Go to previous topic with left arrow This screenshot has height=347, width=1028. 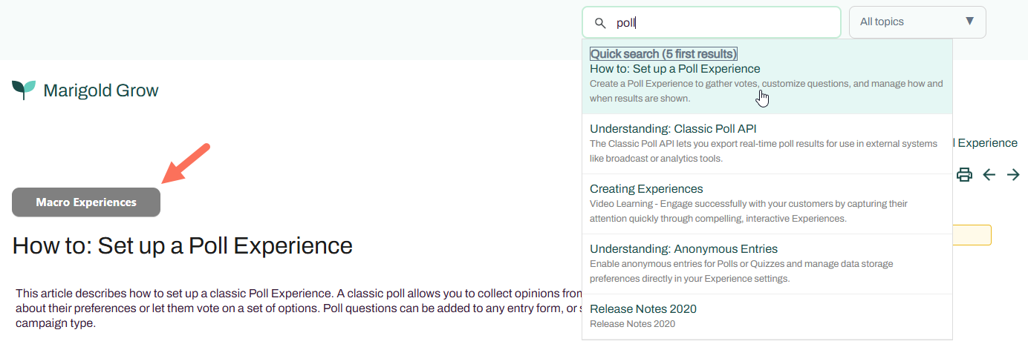(989, 175)
